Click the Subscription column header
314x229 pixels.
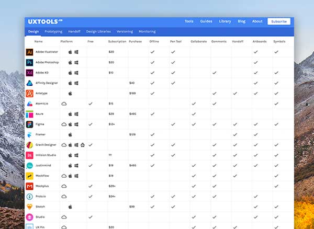[x=117, y=42]
